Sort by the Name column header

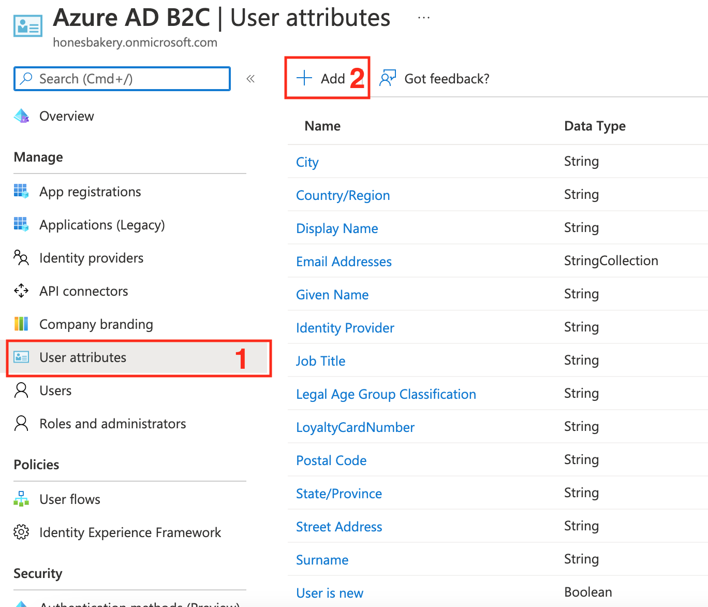click(322, 126)
